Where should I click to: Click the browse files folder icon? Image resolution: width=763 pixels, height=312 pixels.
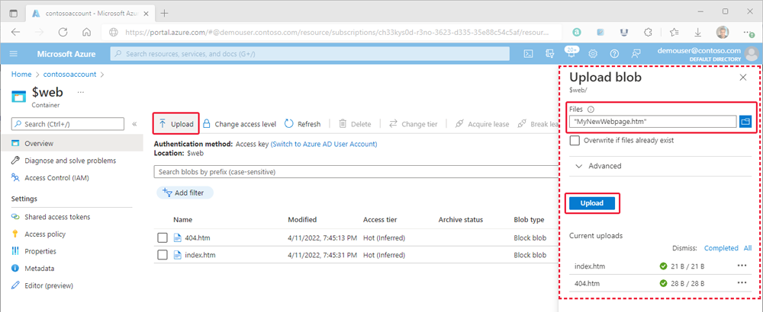point(745,121)
